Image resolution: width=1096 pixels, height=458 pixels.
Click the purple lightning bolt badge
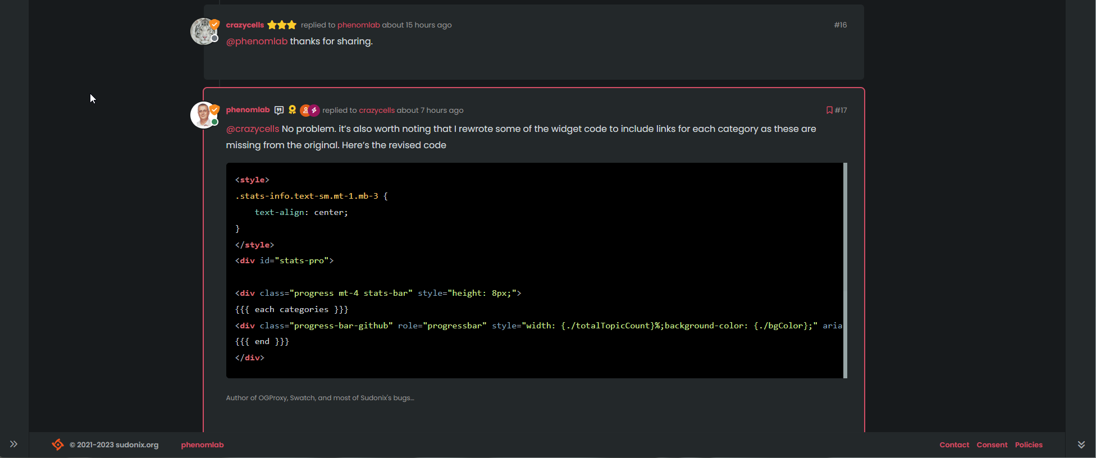[314, 111]
